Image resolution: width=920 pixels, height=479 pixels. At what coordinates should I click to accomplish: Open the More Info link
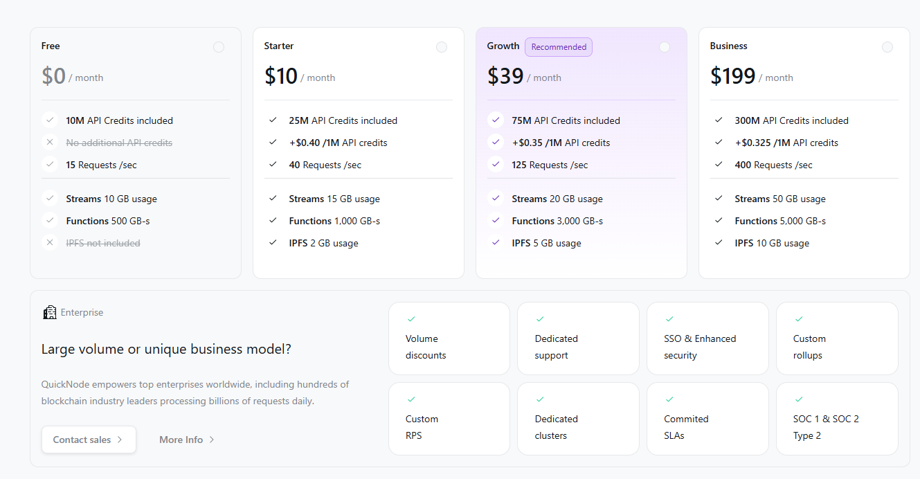click(181, 440)
